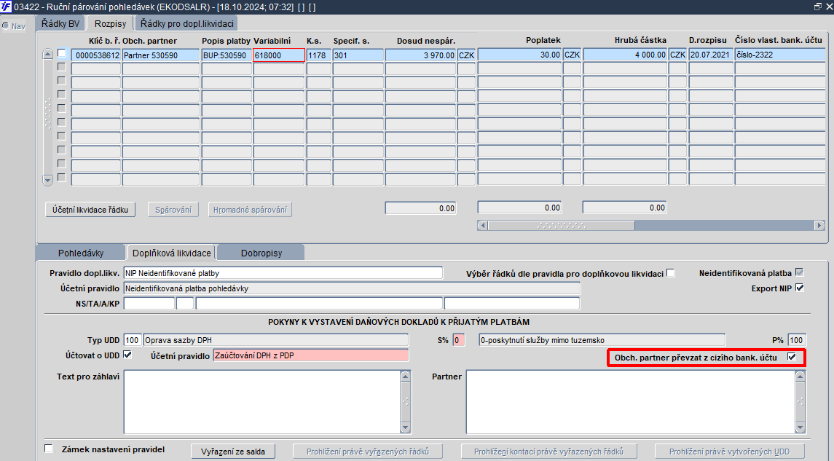The width and height of the screenshot is (834, 461).
Task: Click Prohlížení právě vytvořených UDD button
Action: point(729,452)
